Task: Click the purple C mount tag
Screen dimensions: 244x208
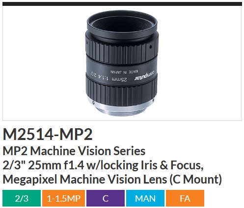Action: [106, 198]
